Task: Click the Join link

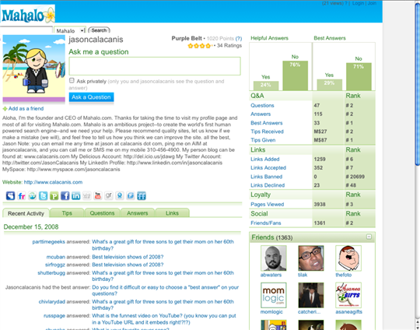Action: (x=372, y=3)
